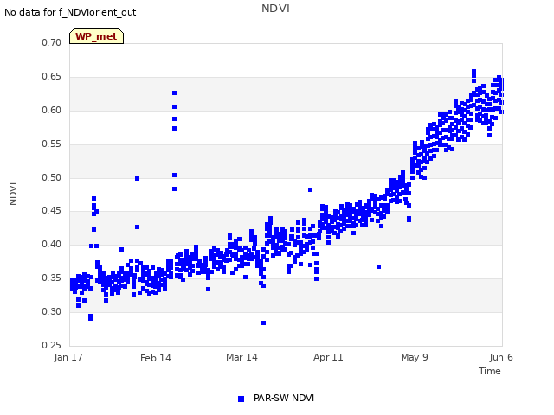The height and width of the screenshot is (415, 554).
Task: Click the lowest outlier point near 0.28
Action: 263,322
